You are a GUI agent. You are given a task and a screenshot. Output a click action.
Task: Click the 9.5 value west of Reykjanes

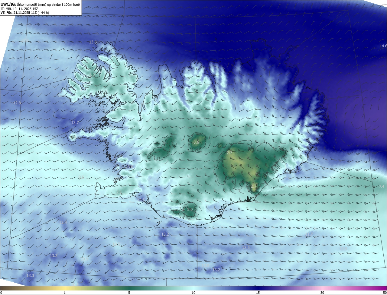[81, 177]
